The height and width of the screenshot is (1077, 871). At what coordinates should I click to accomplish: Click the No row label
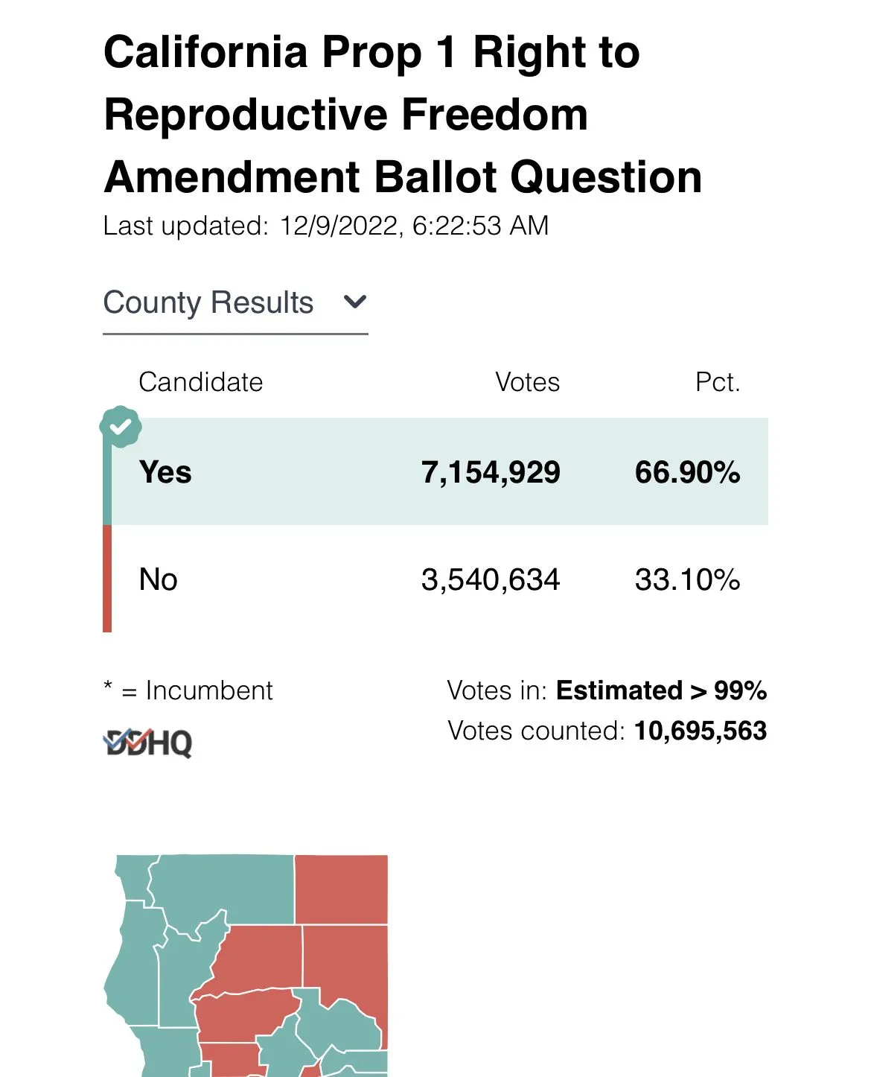pos(158,579)
